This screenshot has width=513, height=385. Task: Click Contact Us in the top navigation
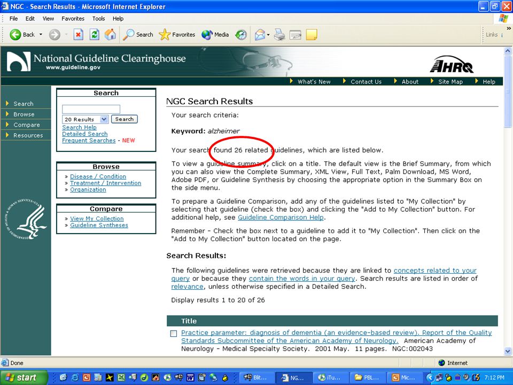coord(366,82)
